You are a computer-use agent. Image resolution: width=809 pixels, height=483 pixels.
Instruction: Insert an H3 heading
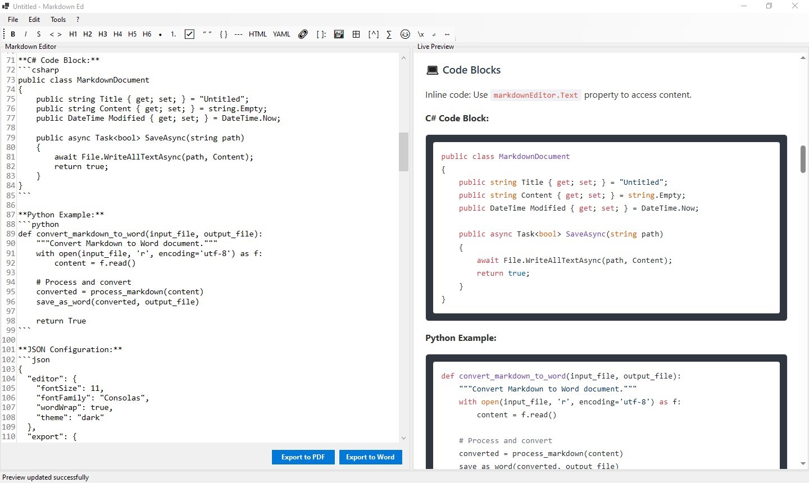point(103,34)
